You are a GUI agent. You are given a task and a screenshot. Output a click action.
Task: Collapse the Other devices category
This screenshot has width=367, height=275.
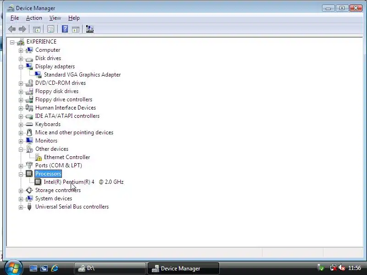[21, 149]
